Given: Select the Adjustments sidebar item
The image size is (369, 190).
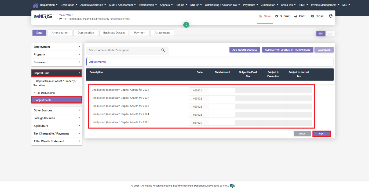Looking at the screenshot, I should click(57, 100).
